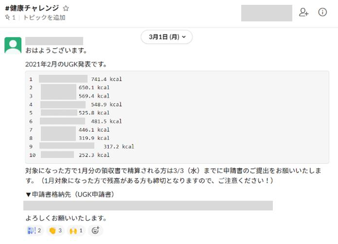Open channel details info icon
The height and width of the screenshot is (244, 338).
(322, 12)
